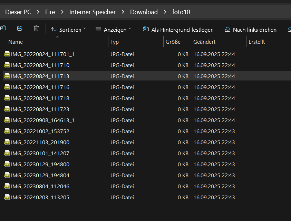291x221 pixels.
Task: Select file name IMG_20220908_164613_1
Action: [43, 120]
